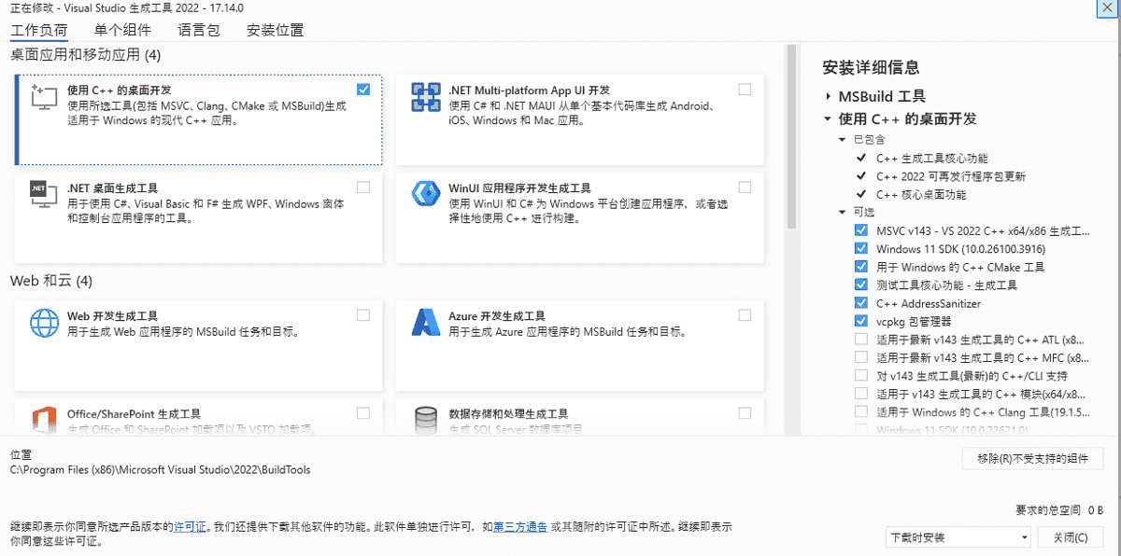This screenshot has width=1121, height=556.
Task: Click the 桌面应用和移动应用 (4) heading
Action: pos(86,55)
